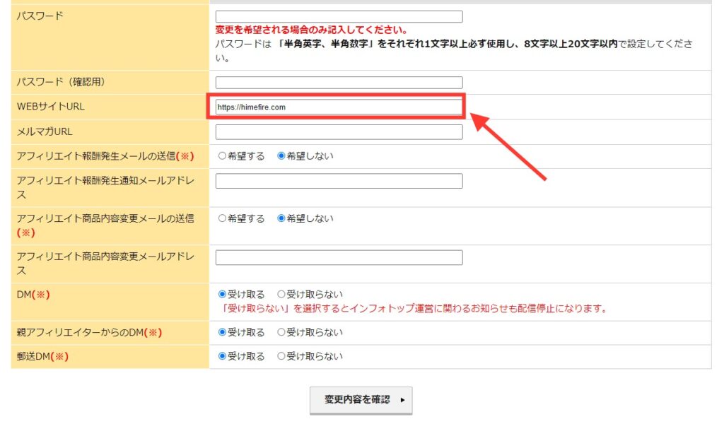
Task: Click the red インフォトップ運営 warning text
Action: pyautogui.click(x=414, y=309)
